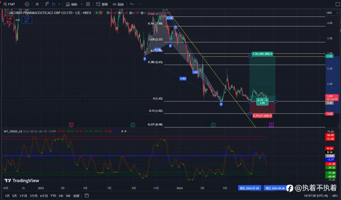The height and width of the screenshot is (200, 341).
Task: Click the long position target label 1.50 (106.38%)
Action: pyautogui.click(x=263, y=54)
